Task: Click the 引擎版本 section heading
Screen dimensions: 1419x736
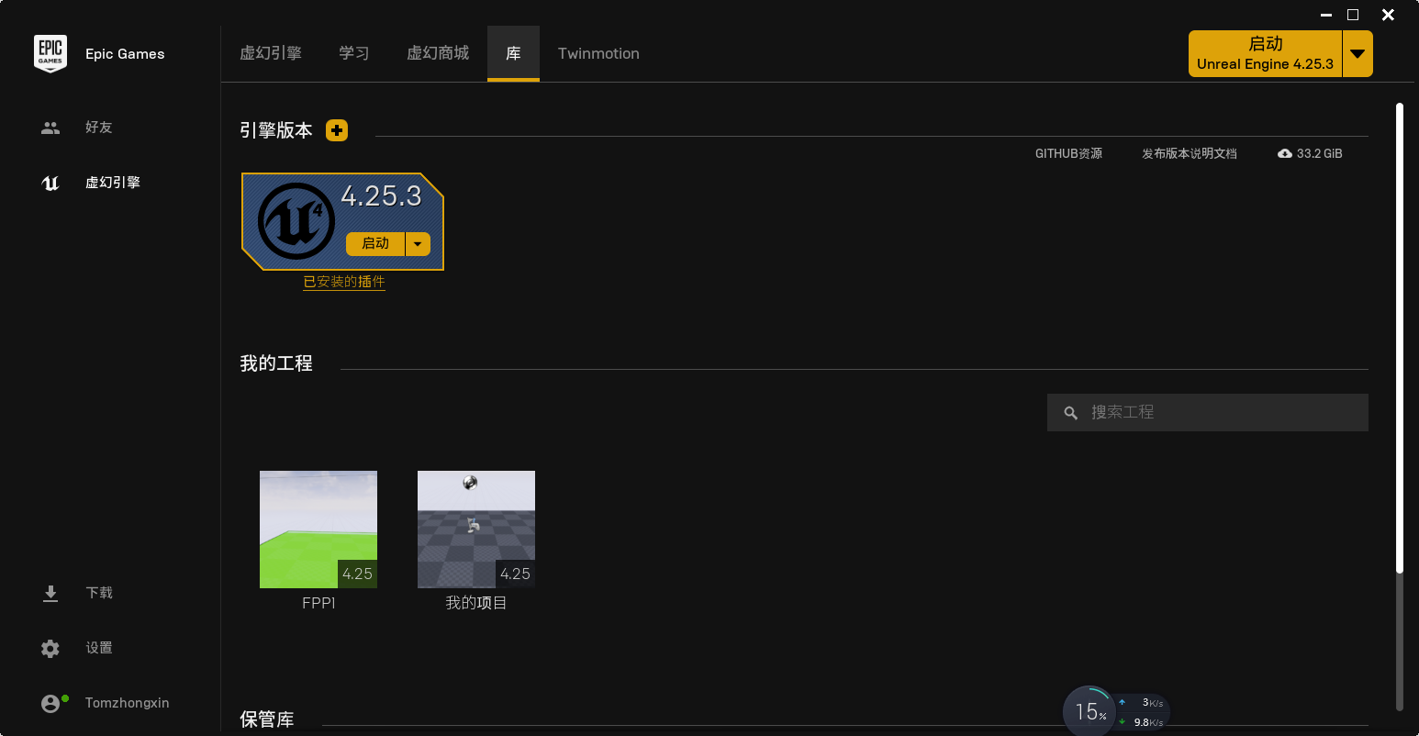Action: click(x=276, y=130)
